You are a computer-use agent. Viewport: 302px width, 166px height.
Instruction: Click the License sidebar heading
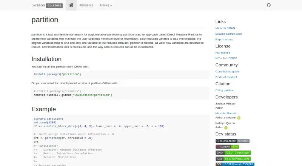click(223, 46)
